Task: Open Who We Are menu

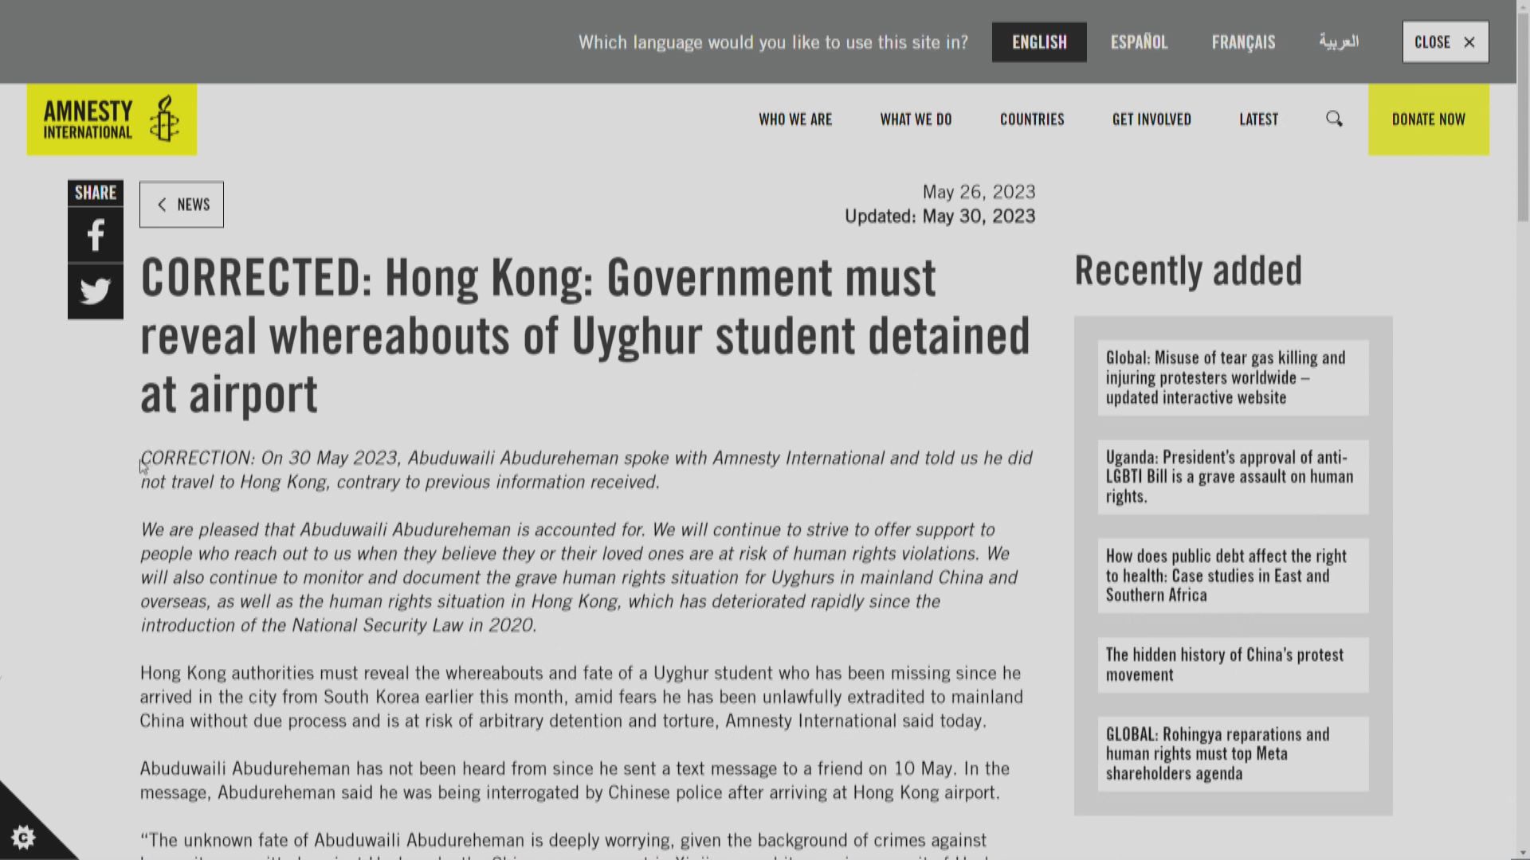Action: point(794,119)
